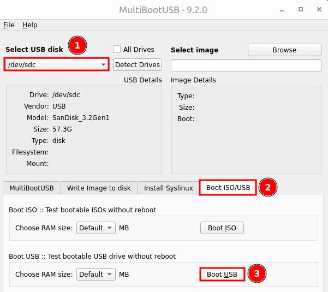Minimize the MultiBootUSB window

[x=282, y=10]
